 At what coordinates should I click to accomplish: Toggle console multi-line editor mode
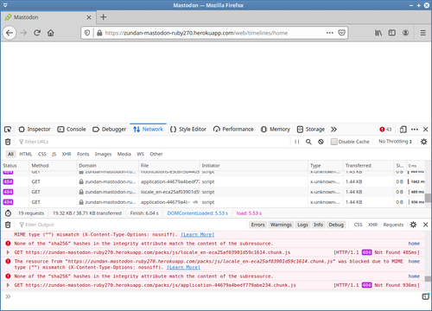425,296
